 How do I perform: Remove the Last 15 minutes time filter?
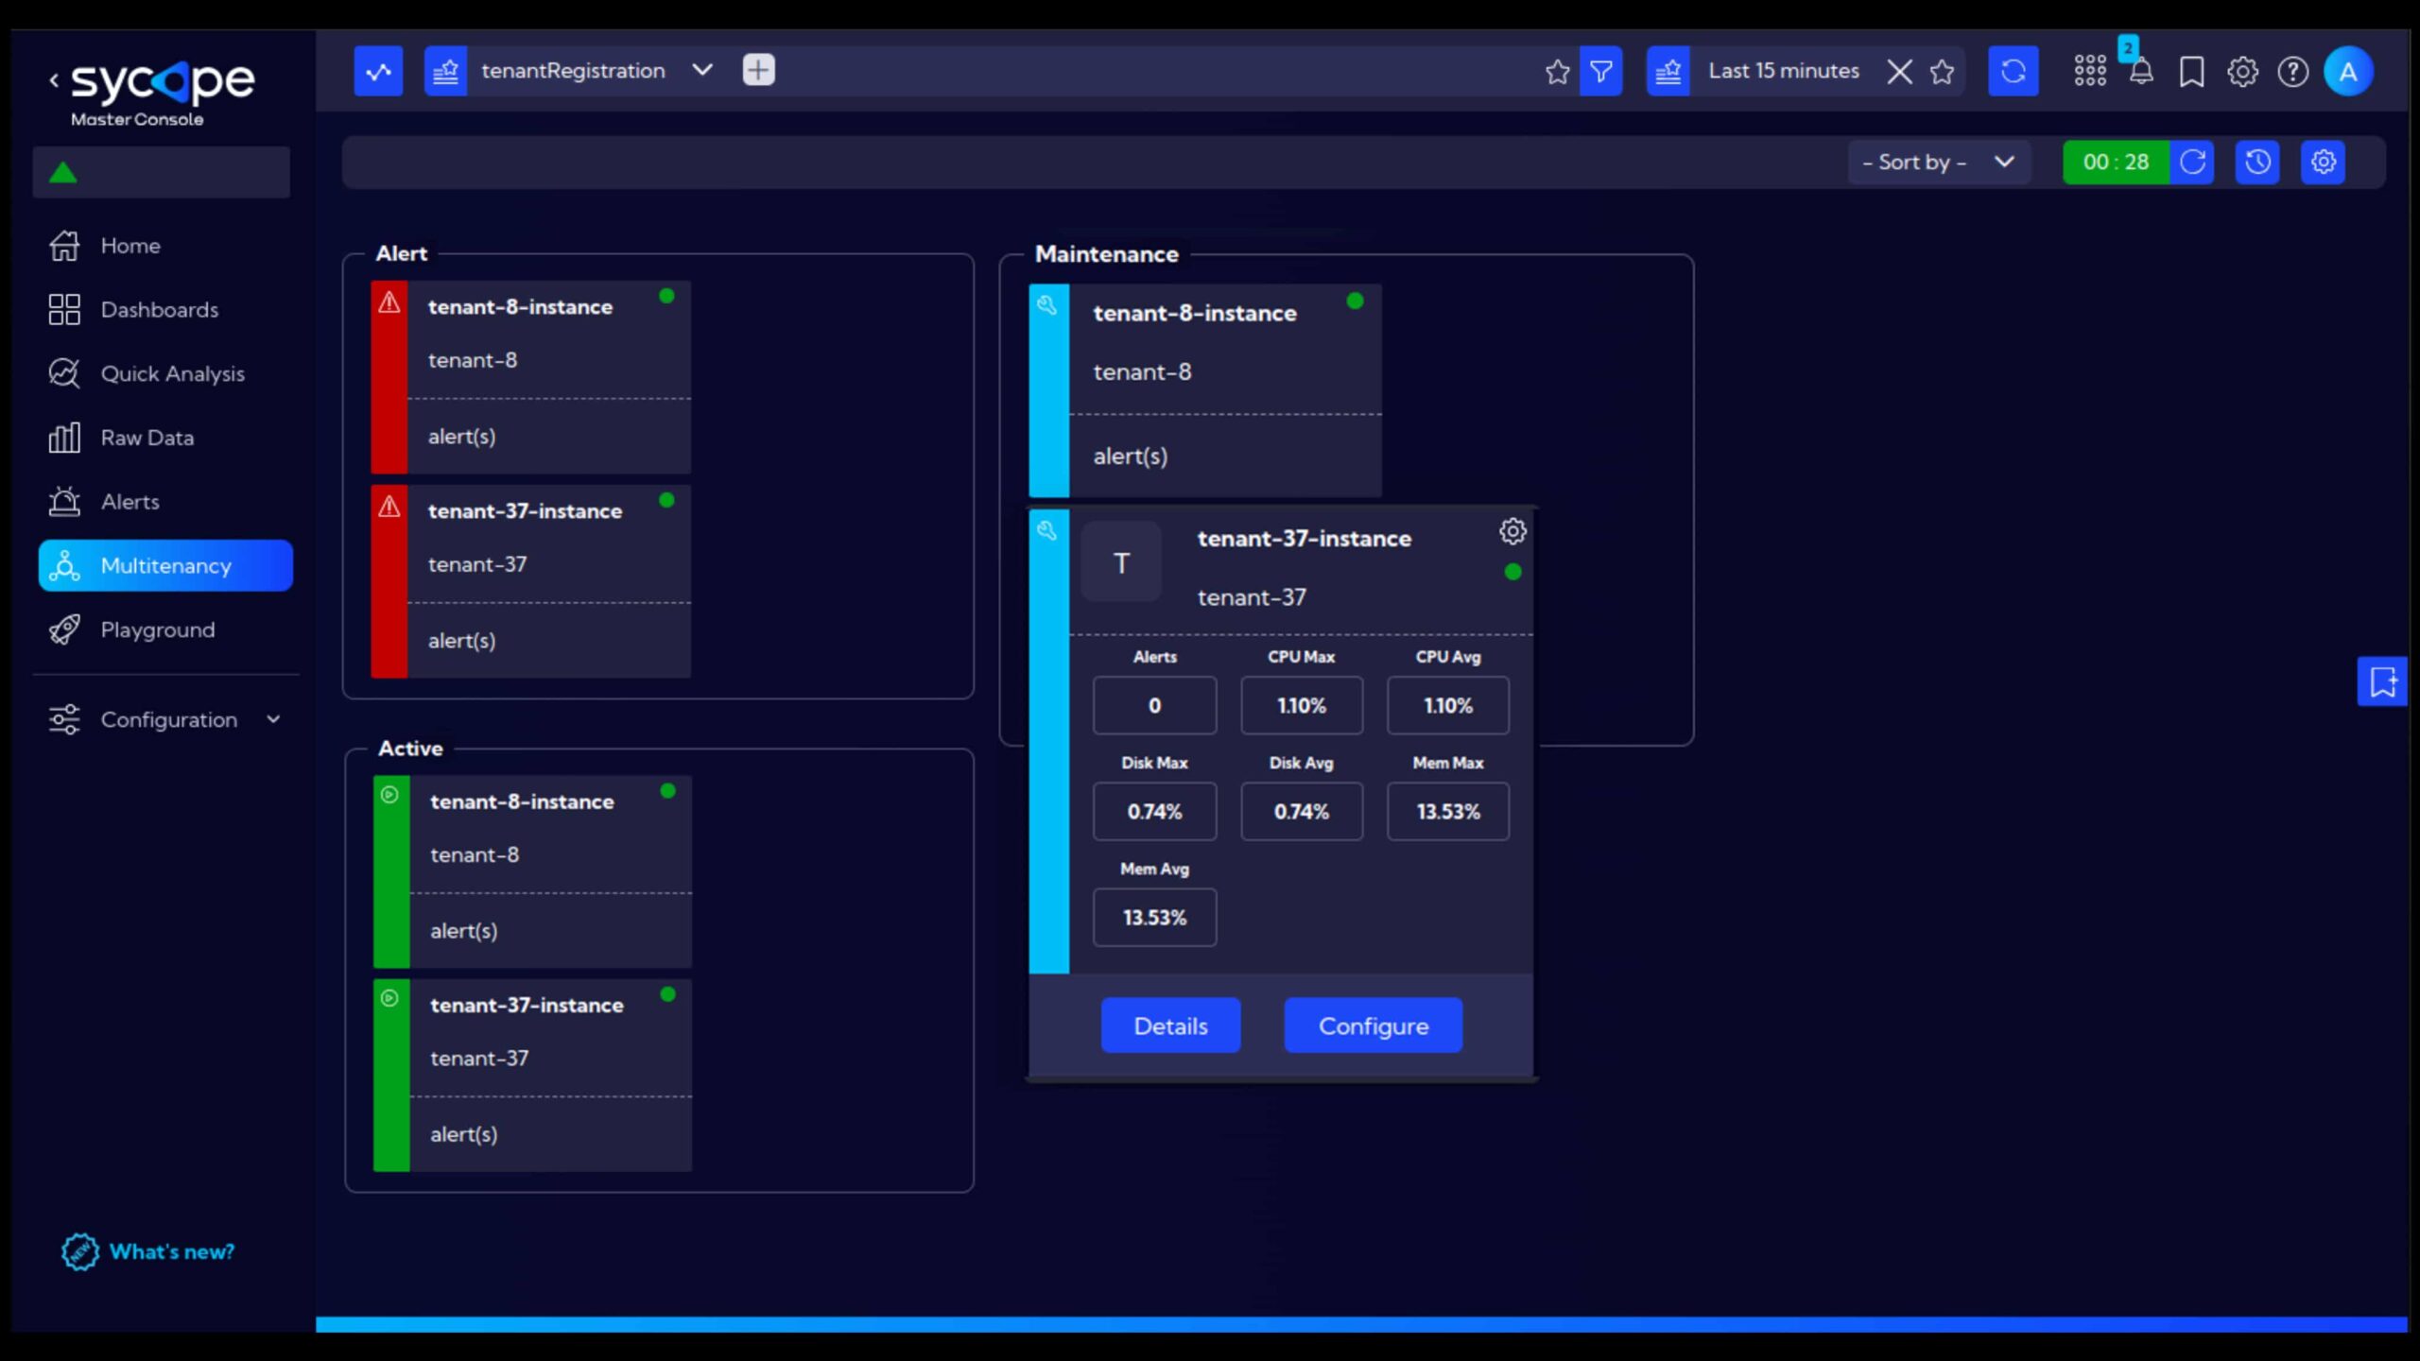tap(1898, 72)
